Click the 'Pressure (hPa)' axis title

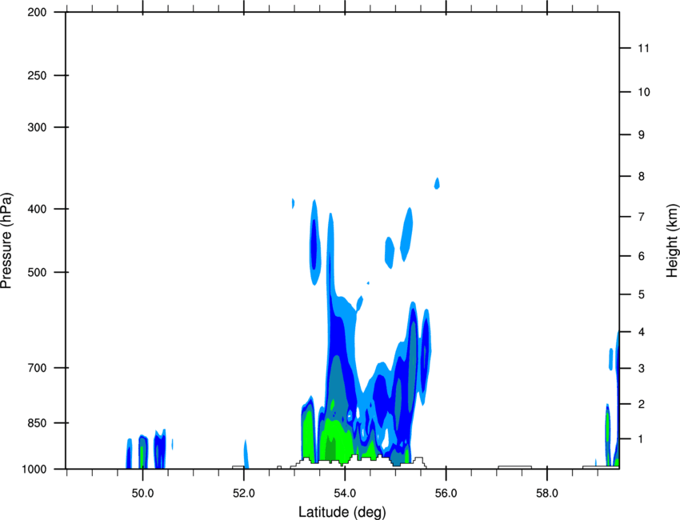coord(6,241)
